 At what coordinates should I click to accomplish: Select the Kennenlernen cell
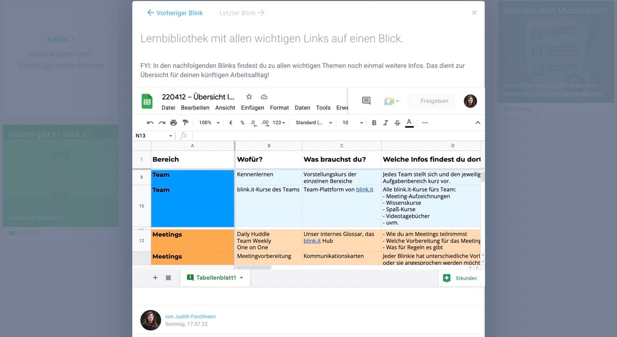(x=268, y=177)
